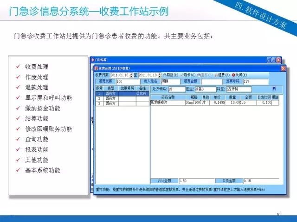Click the 退费处理 window title icon
Viewport: 297px width, 222px height.
tap(97, 68)
